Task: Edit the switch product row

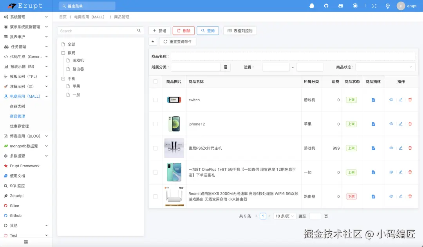Action: pos(401,100)
